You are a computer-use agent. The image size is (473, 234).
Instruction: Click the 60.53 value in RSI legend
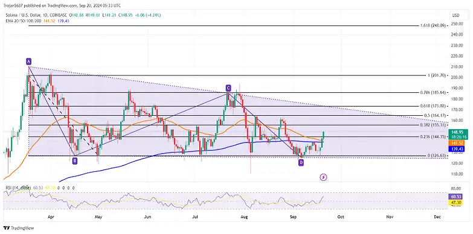[x=37, y=188]
